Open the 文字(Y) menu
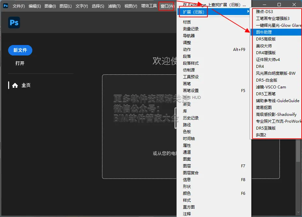The width and height of the screenshot is (302, 217). (x=82, y=6)
